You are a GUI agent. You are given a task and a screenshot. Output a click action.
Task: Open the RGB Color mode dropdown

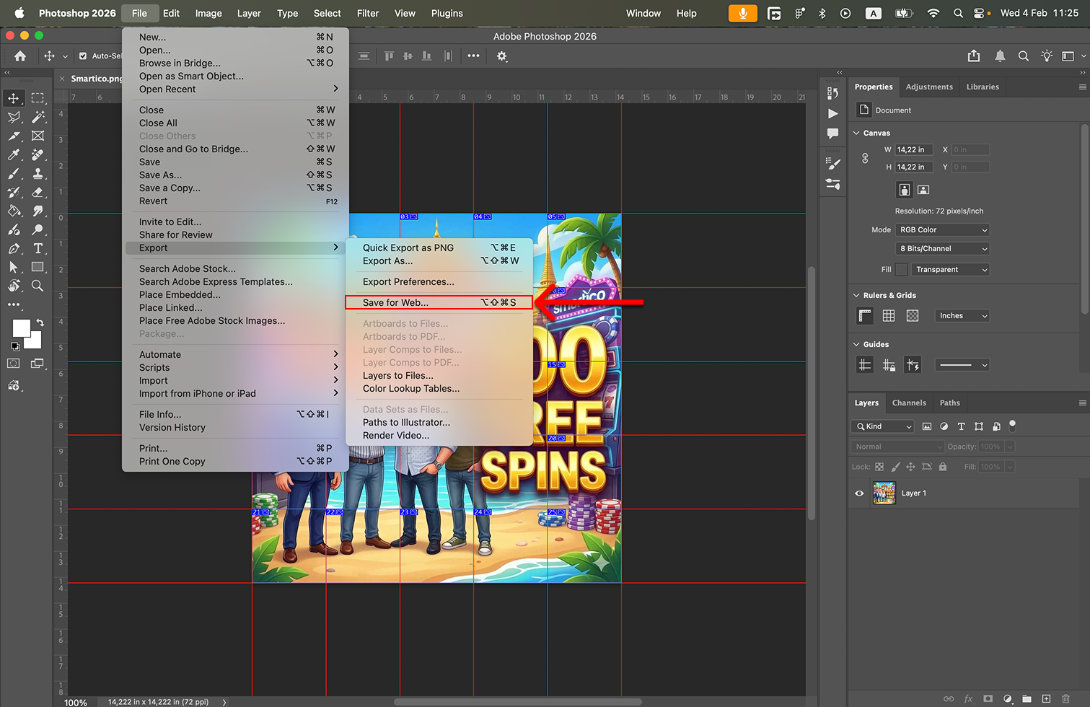(x=942, y=230)
